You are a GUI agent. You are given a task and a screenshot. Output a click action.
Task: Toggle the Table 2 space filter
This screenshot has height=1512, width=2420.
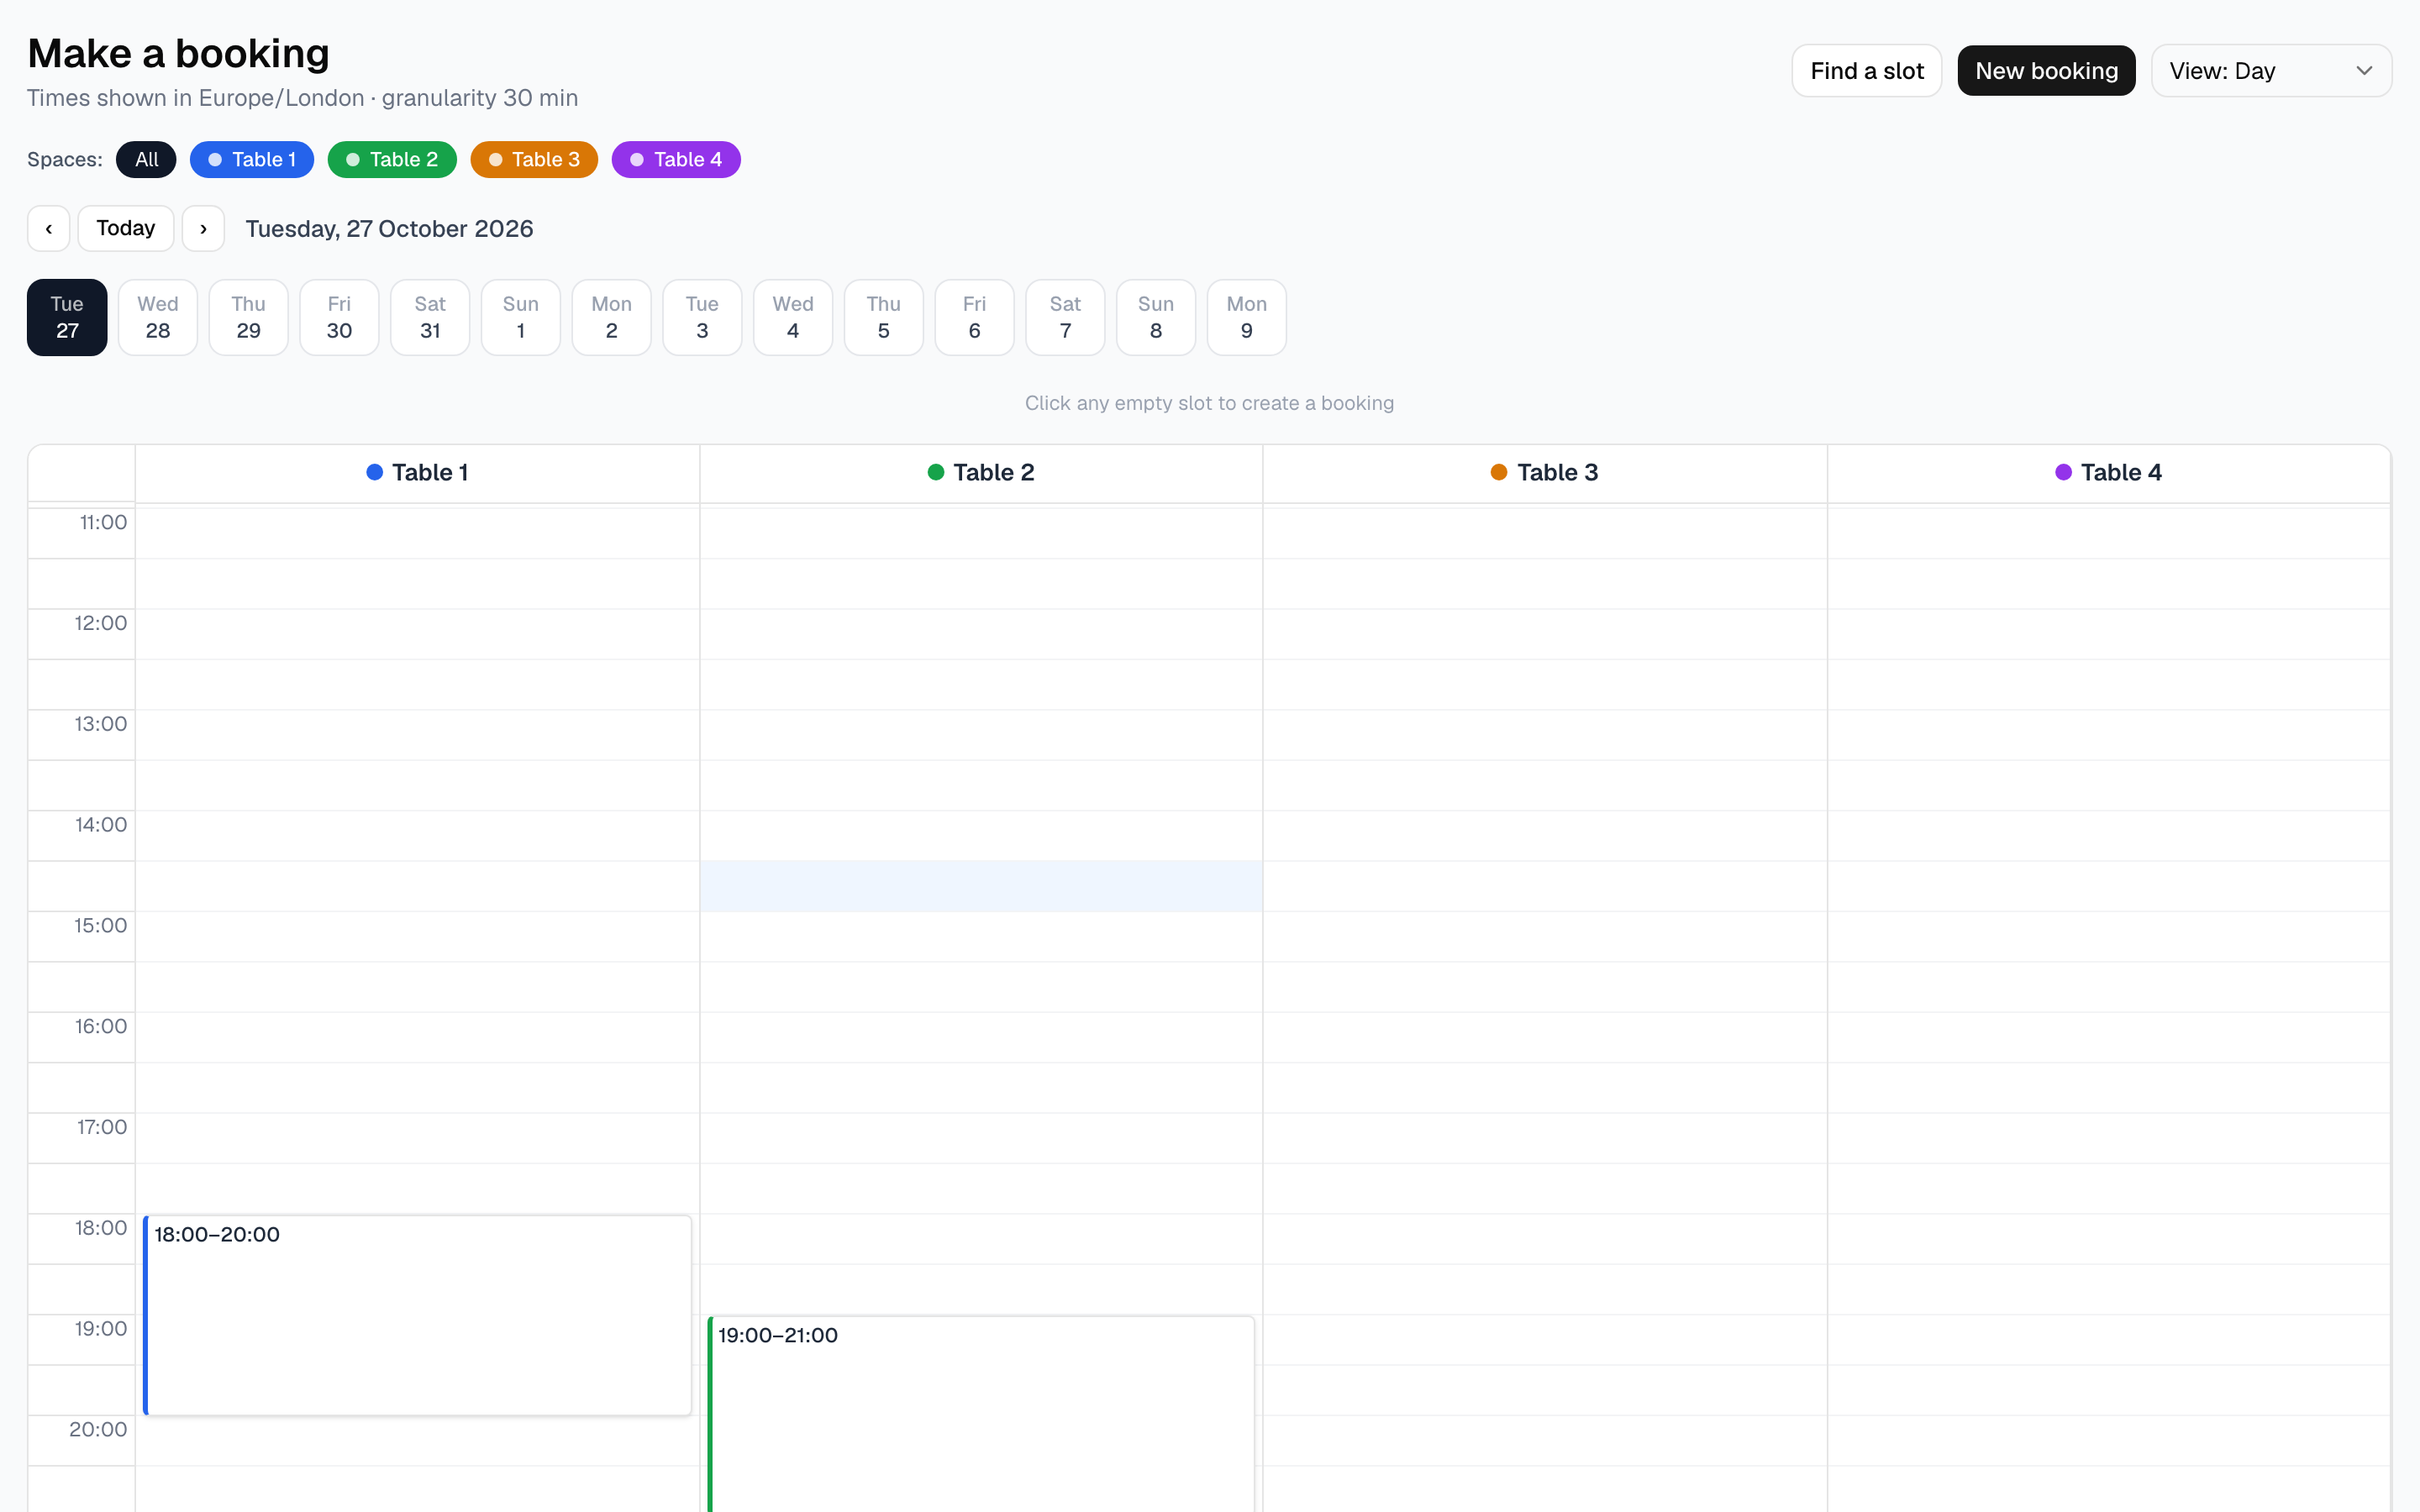click(392, 160)
